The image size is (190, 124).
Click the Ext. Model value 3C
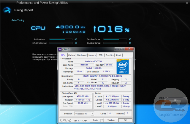pos(103,83)
